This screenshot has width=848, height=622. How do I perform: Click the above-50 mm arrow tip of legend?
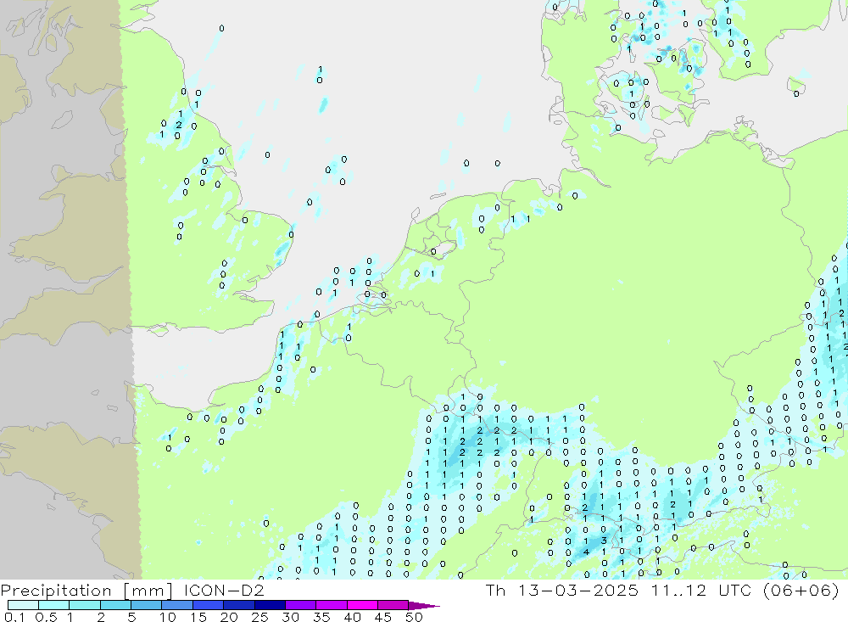[x=425, y=606]
